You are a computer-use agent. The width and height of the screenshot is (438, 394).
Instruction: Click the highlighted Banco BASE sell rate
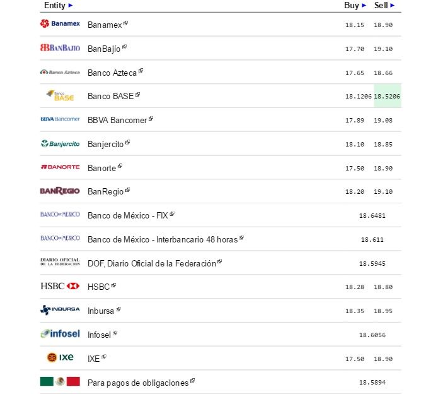(x=387, y=97)
